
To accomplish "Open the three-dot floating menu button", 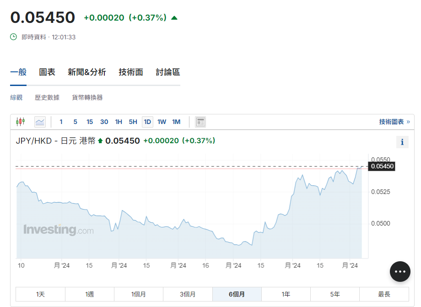I will [x=400, y=271].
